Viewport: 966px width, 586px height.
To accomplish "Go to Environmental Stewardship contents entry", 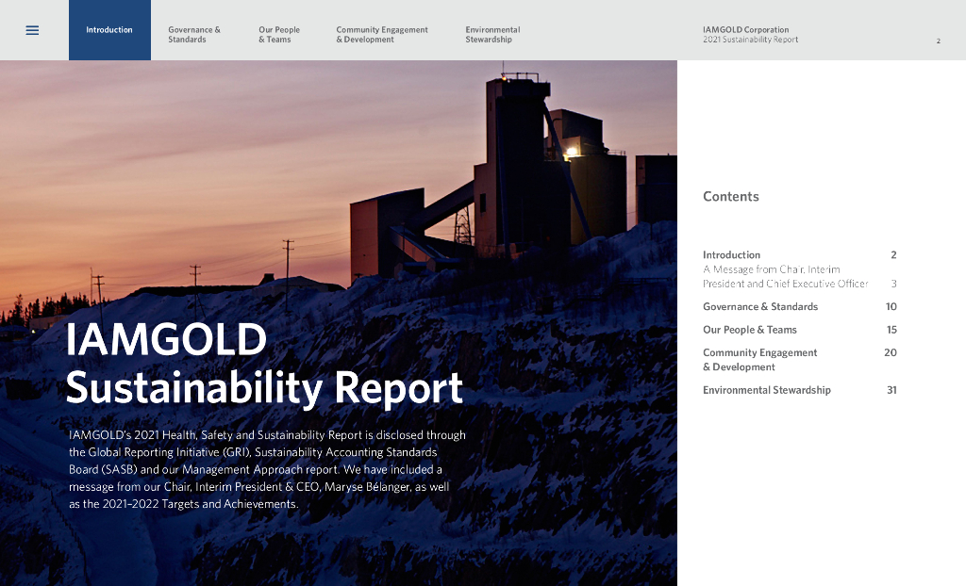I will (x=766, y=390).
